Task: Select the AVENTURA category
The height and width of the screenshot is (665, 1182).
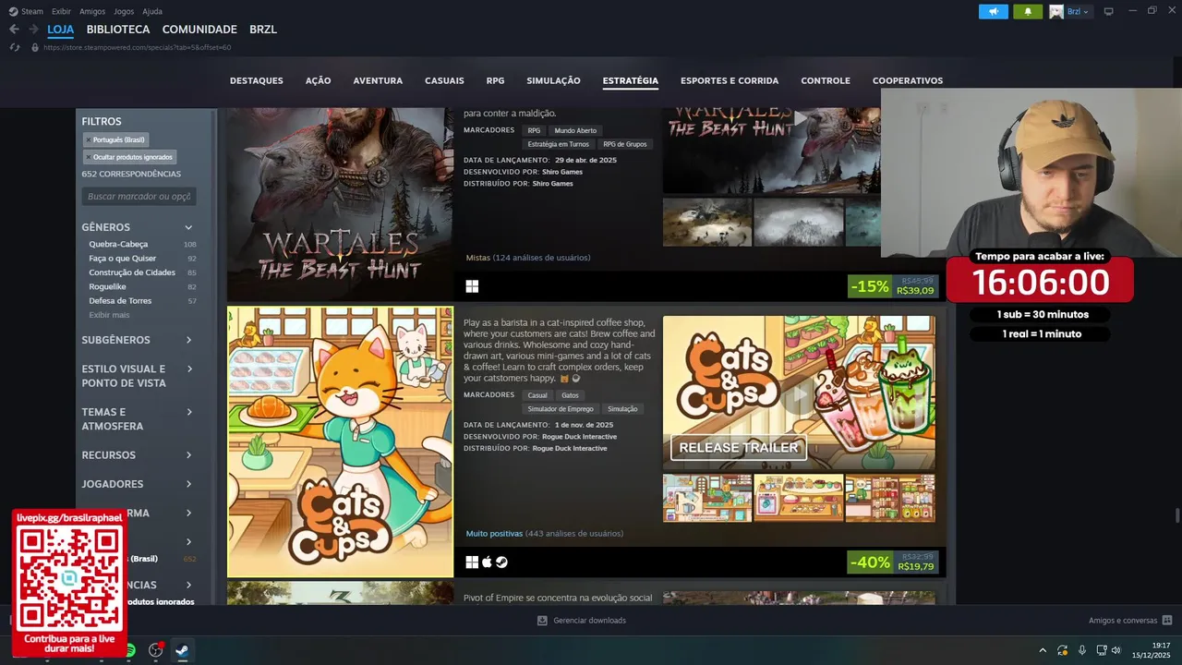Action: pyautogui.click(x=378, y=80)
